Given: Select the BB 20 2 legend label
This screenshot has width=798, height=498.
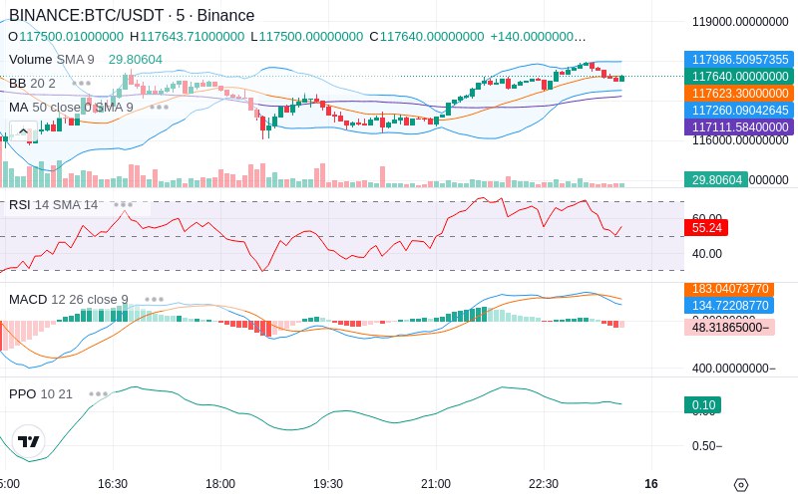Looking at the screenshot, I should pyautogui.click(x=32, y=84).
